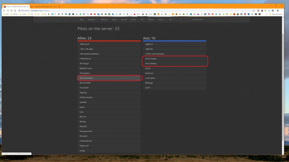
Task: Open a new tab with the plus button
Action: pyautogui.click(x=59, y=6)
